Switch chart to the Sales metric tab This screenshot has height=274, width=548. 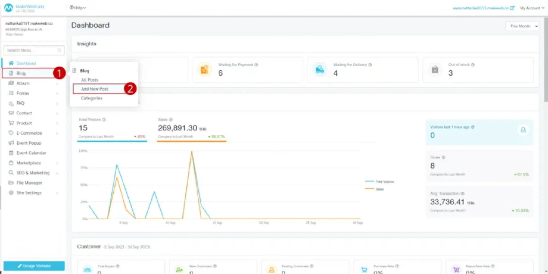click(x=191, y=128)
